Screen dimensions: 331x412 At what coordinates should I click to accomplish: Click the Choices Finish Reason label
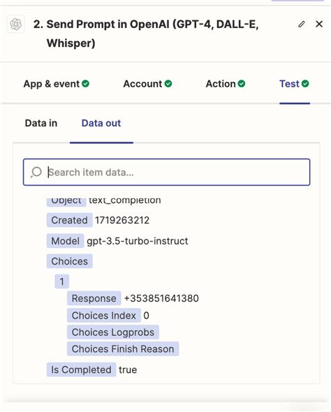coord(123,349)
